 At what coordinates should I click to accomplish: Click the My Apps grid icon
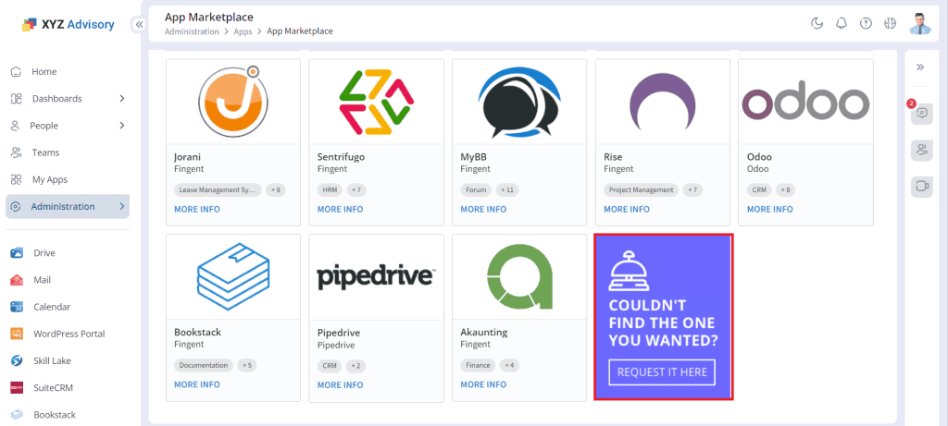(x=17, y=179)
